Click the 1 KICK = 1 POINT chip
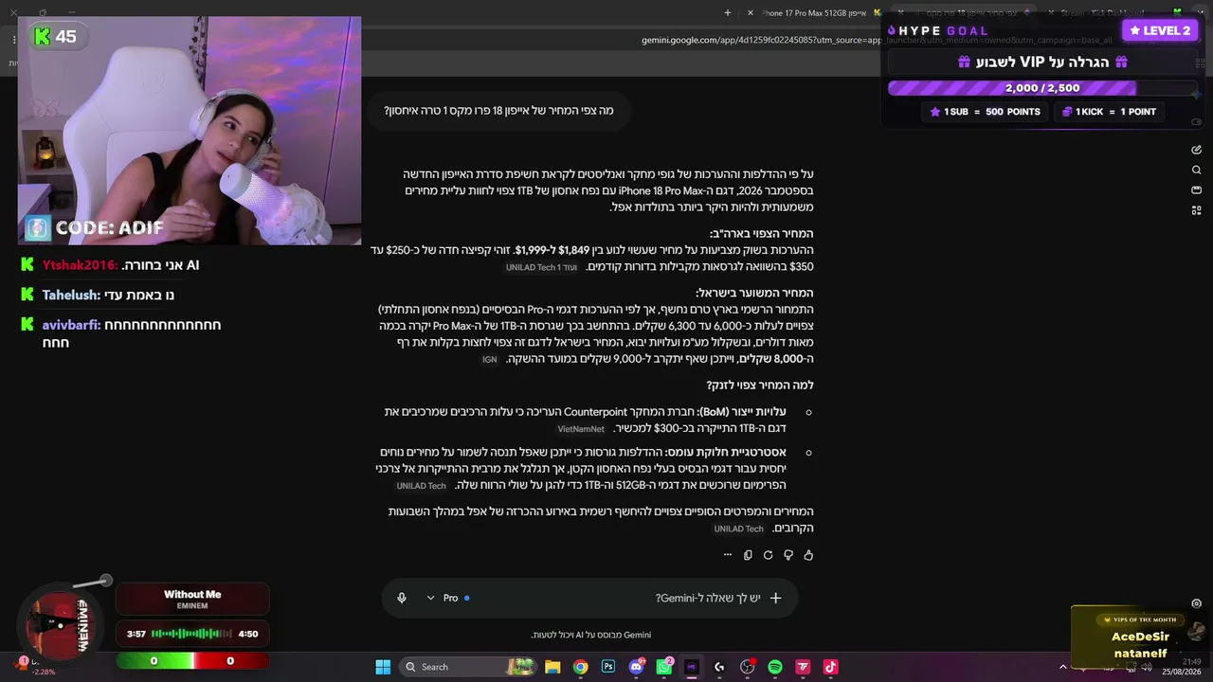This screenshot has height=682, width=1213. tap(1109, 112)
